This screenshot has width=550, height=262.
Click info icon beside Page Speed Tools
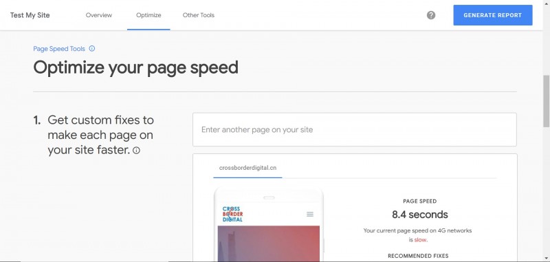click(x=92, y=49)
